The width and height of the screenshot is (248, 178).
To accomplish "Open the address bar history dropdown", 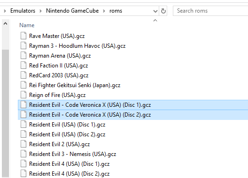I will pos(155,11).
